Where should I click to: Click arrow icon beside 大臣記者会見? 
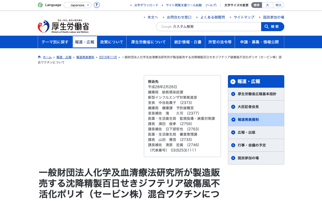click(233, 107)
